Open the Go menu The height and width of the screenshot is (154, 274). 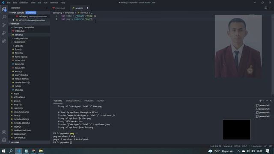pos(39,3)
